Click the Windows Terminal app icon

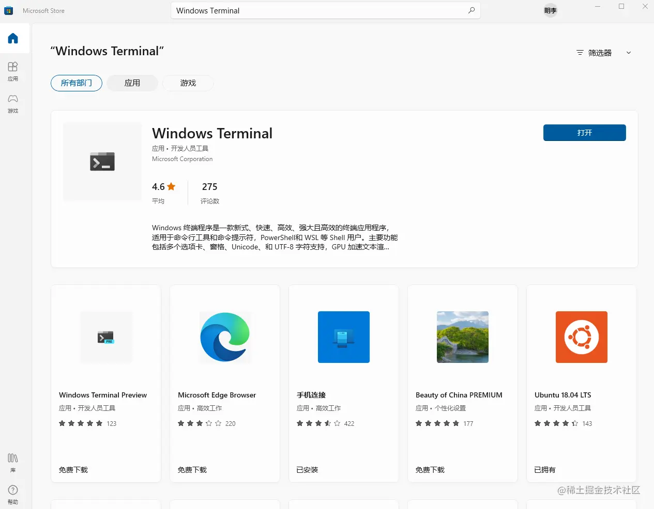coord(102,162)
